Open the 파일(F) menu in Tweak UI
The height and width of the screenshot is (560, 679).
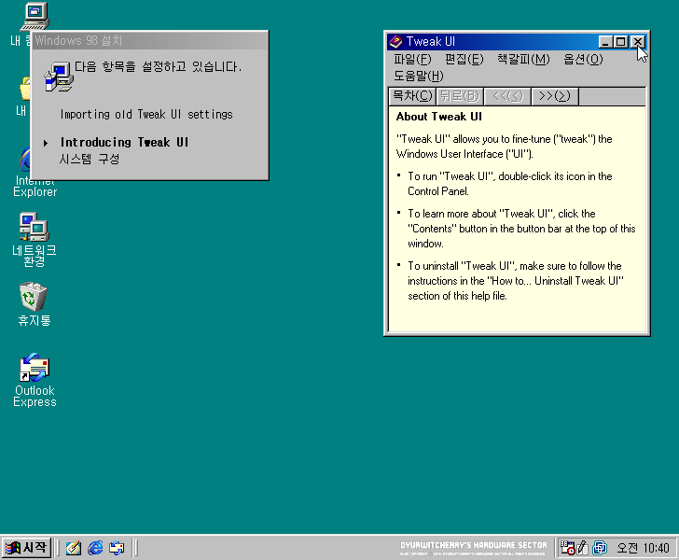(x=412, y=60)
